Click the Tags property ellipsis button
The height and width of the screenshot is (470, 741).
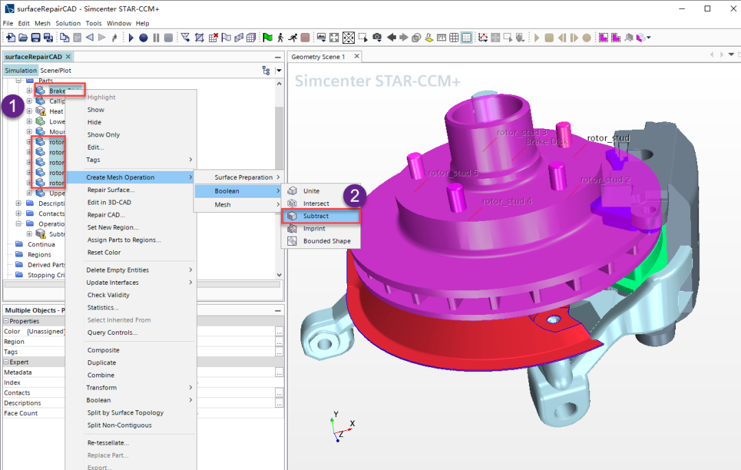(279, 352)
